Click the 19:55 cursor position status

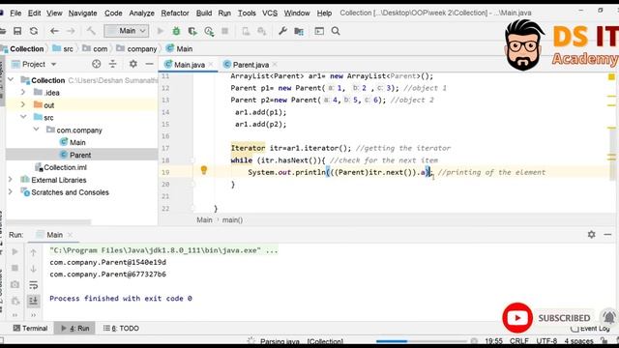493,341
